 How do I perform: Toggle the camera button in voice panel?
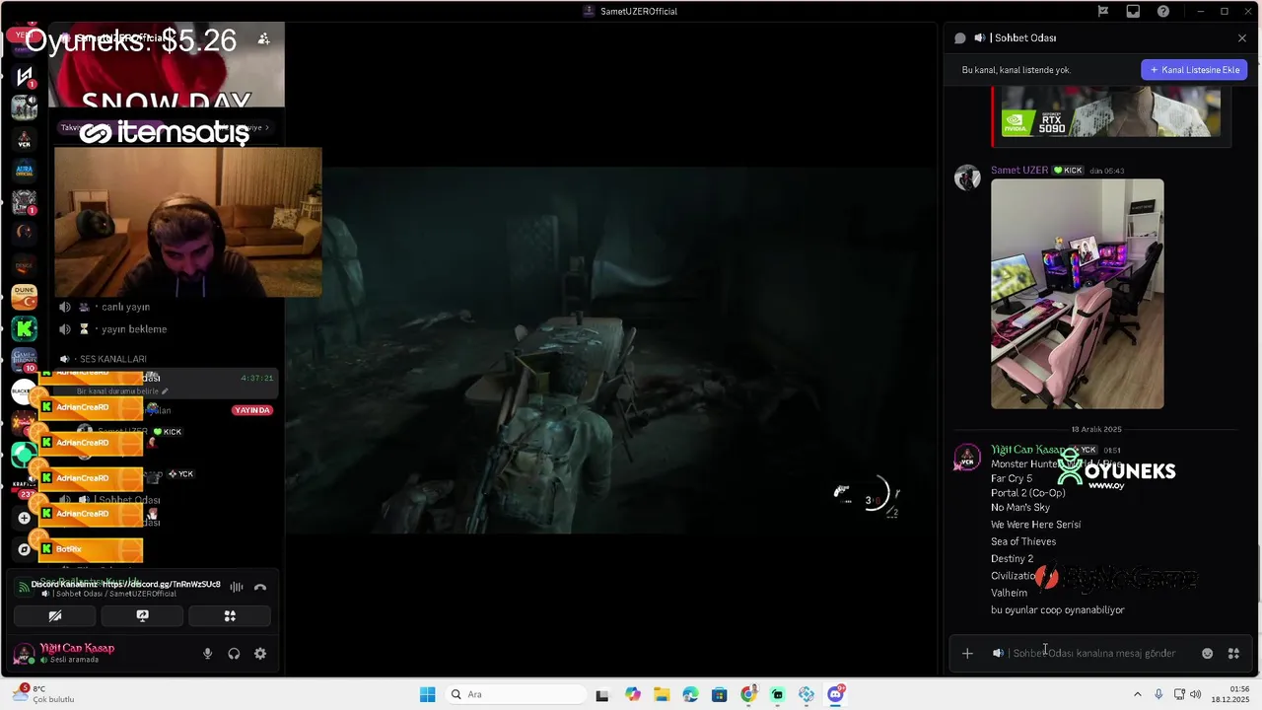55,615
